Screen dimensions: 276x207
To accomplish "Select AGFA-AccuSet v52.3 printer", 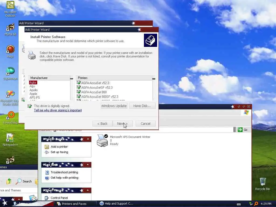I will coord(95,83).
